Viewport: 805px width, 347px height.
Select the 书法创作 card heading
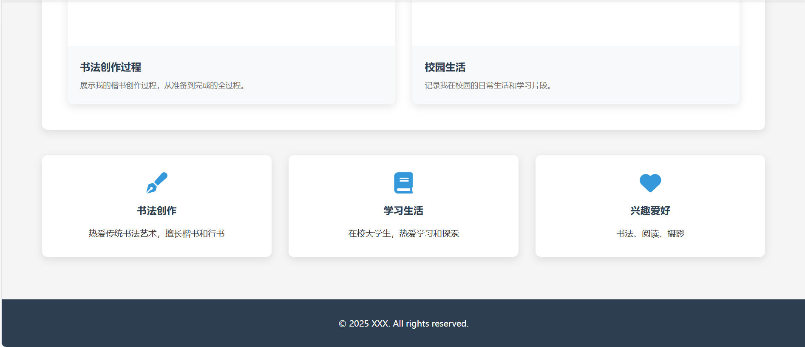pos(156,210)
